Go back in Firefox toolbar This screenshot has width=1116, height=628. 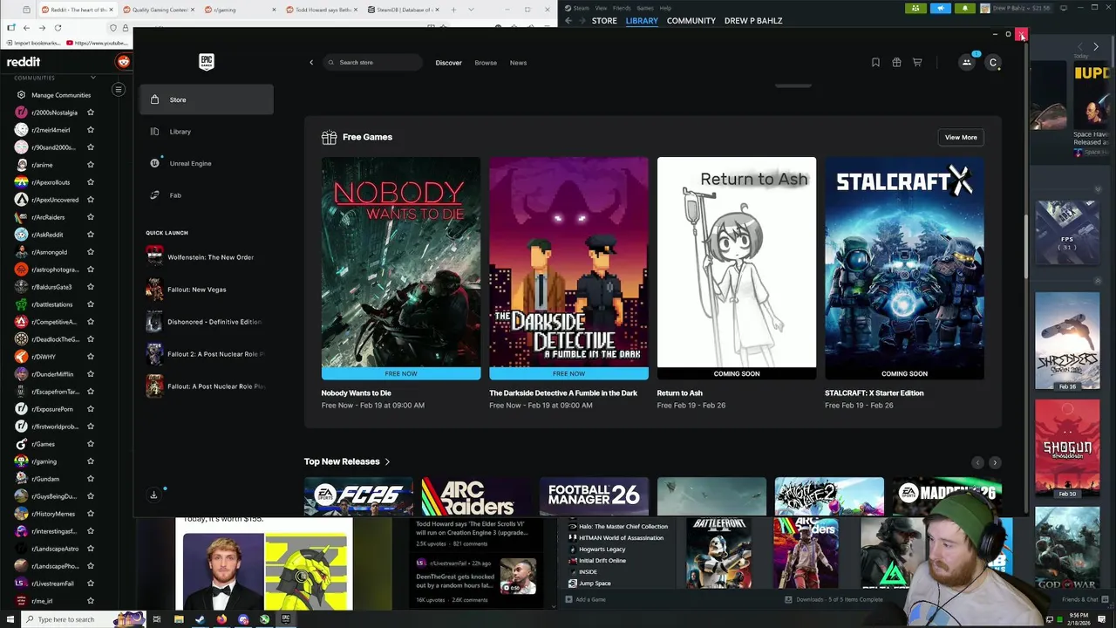point(26,28)
